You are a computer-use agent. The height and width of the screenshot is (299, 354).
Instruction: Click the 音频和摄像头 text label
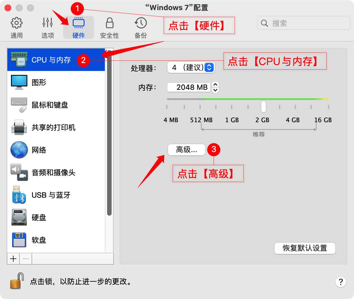pyautogui.click(x=54, y=173)
